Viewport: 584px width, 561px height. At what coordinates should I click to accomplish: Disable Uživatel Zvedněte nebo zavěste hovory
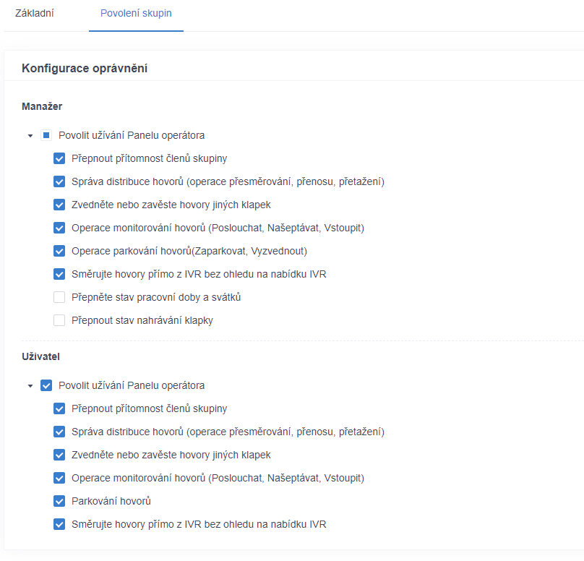click(59, 455)
